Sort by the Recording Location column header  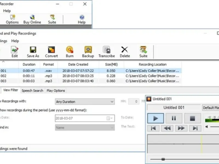[152, 65]
